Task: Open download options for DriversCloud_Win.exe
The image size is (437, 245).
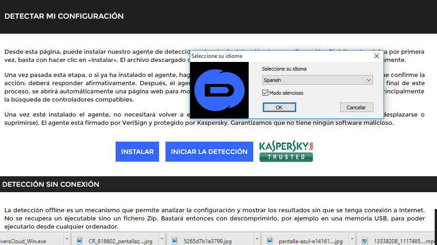Action: (67, 239)
